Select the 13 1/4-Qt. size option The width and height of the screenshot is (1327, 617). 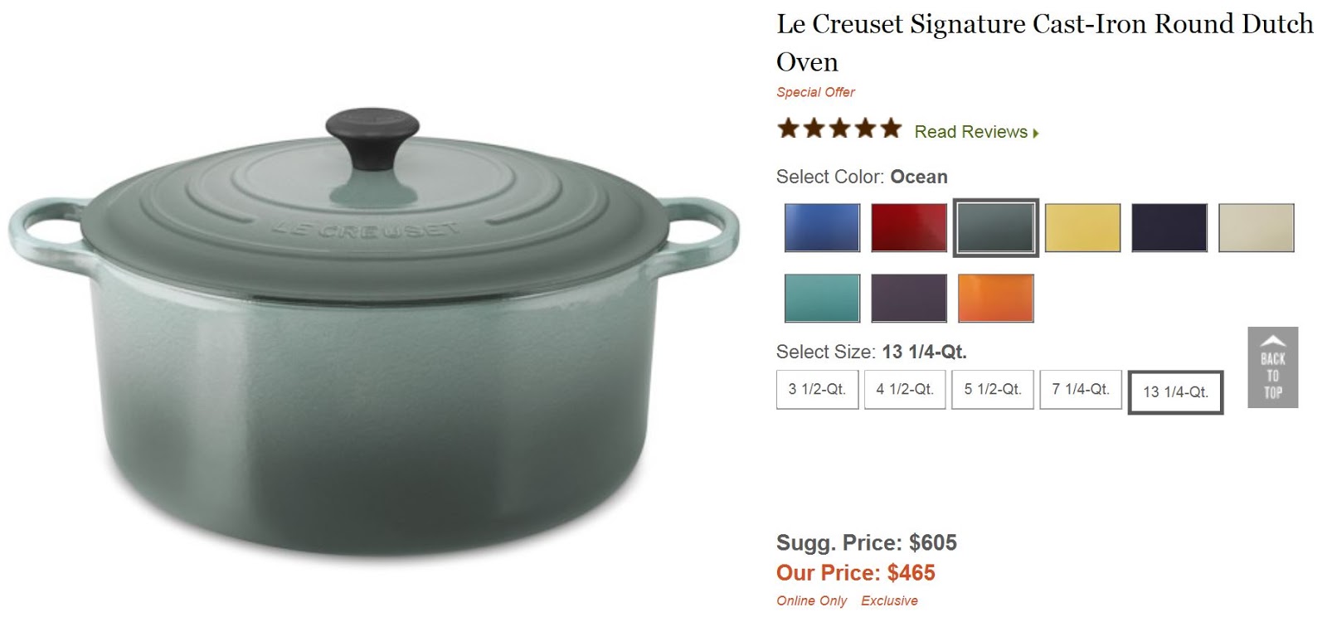coord(1175,392)
